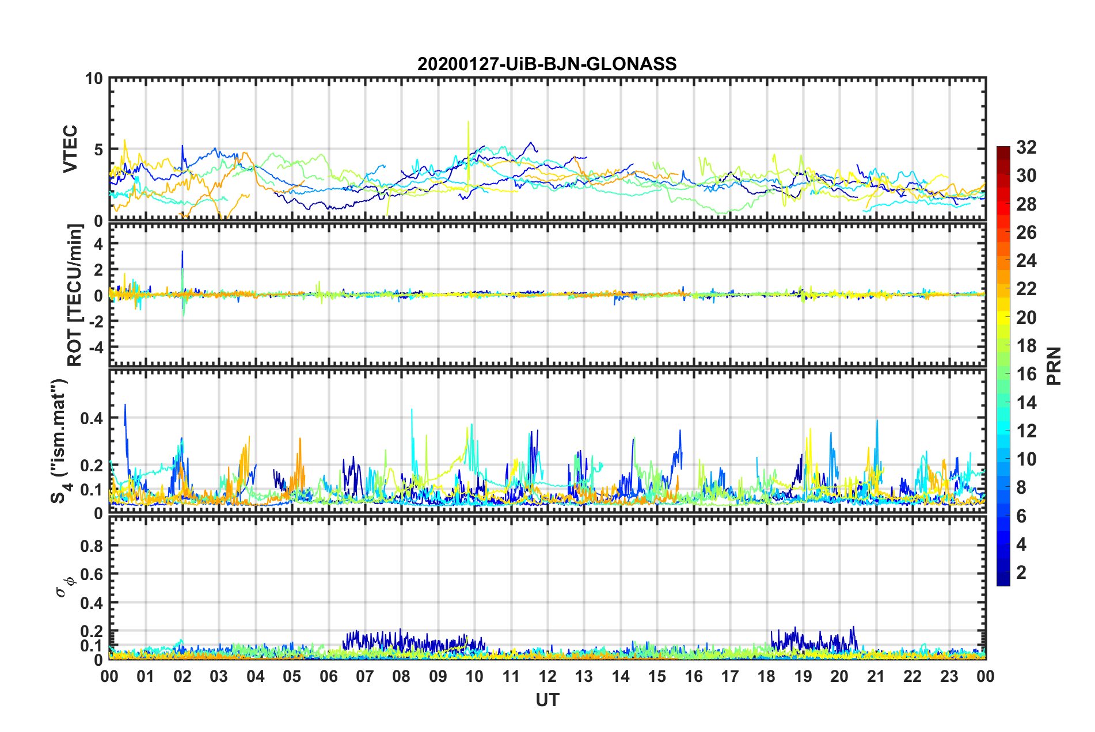Image resolution: width=1095 pixels, height=732 pixels.
Task: Click S4 y-axis tick 0.4
Action: click(92, 418)
